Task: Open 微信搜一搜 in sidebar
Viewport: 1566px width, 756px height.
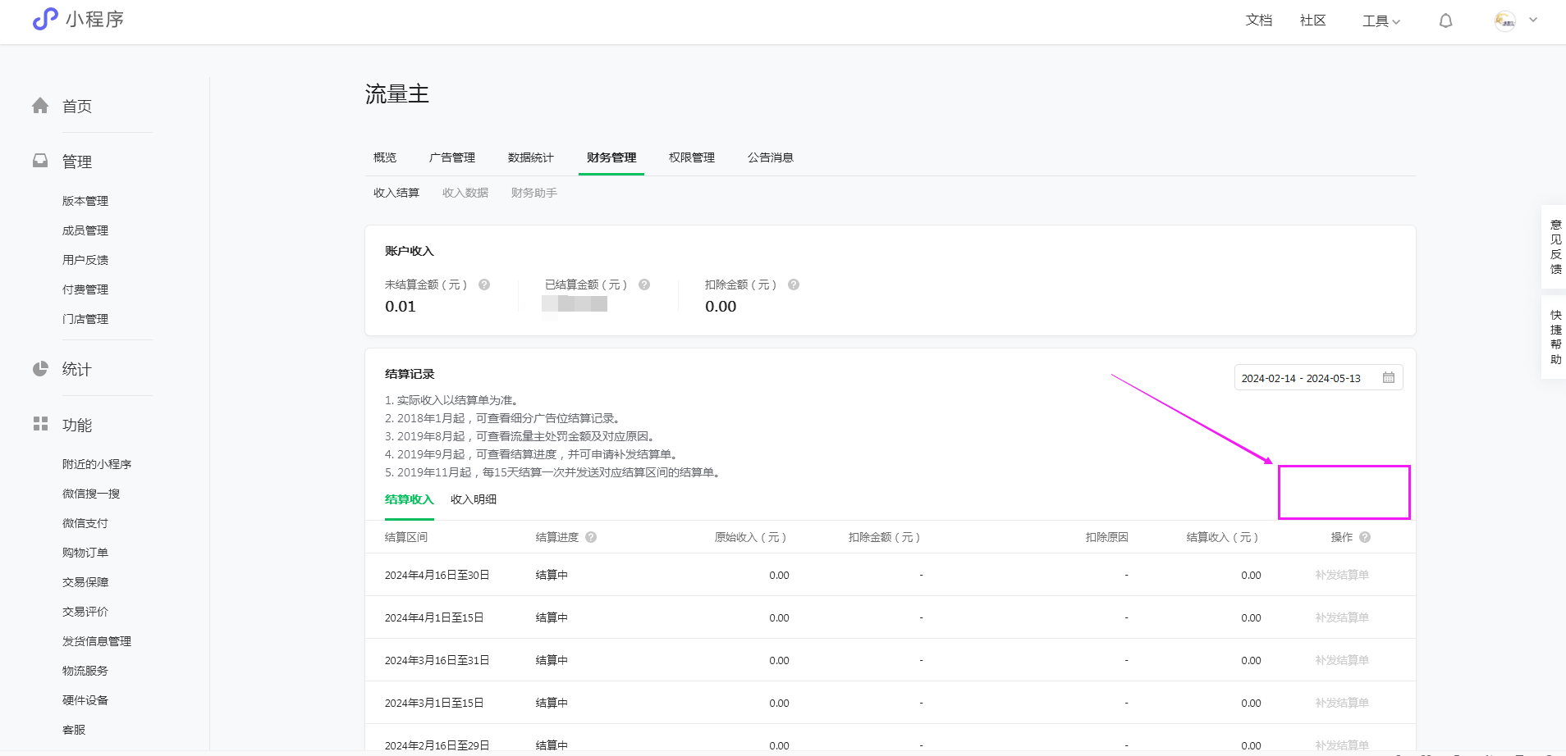Action: (91, 494)
